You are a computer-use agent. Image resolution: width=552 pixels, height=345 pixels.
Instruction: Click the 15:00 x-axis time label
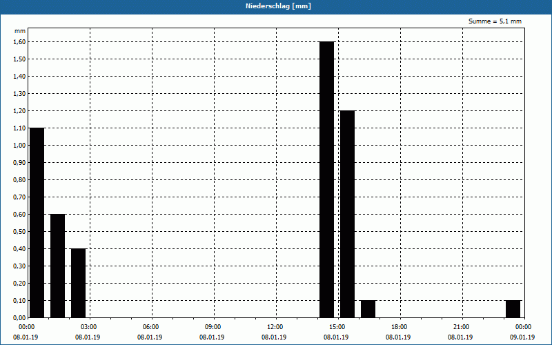tap(337, 327)
